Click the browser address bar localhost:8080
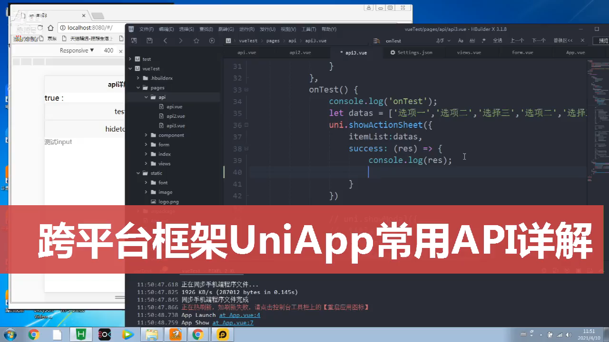The height and width of the screenshot is (342, 609). [90, 28]
